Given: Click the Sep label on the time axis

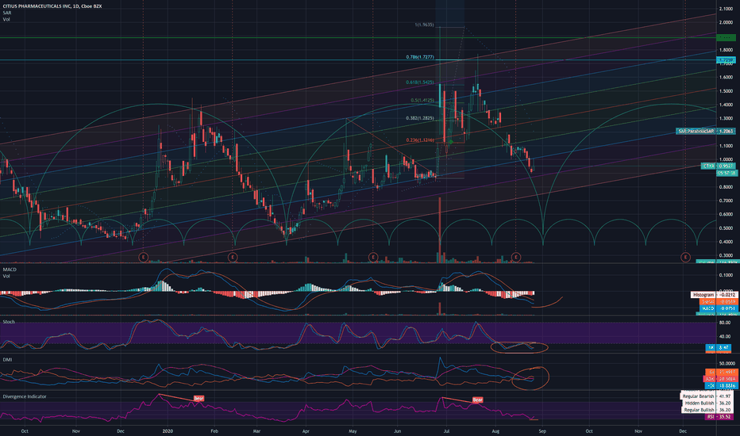Looking at the screenshot, I should pyautogui.click(x=542, y=430).
